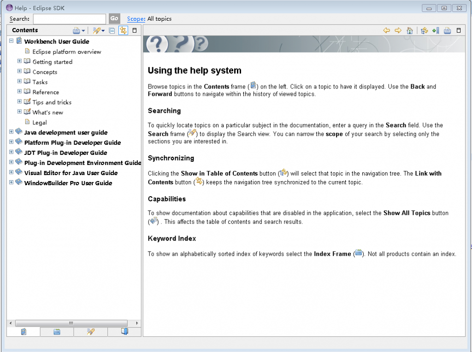The height and width of the screenshot is (352, 472).
Task: Go back in help history
Action: click(387, 30)
